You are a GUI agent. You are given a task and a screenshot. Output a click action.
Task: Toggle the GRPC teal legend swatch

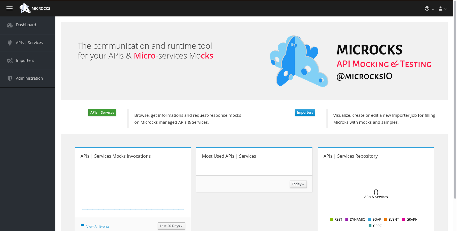(370, 226)
